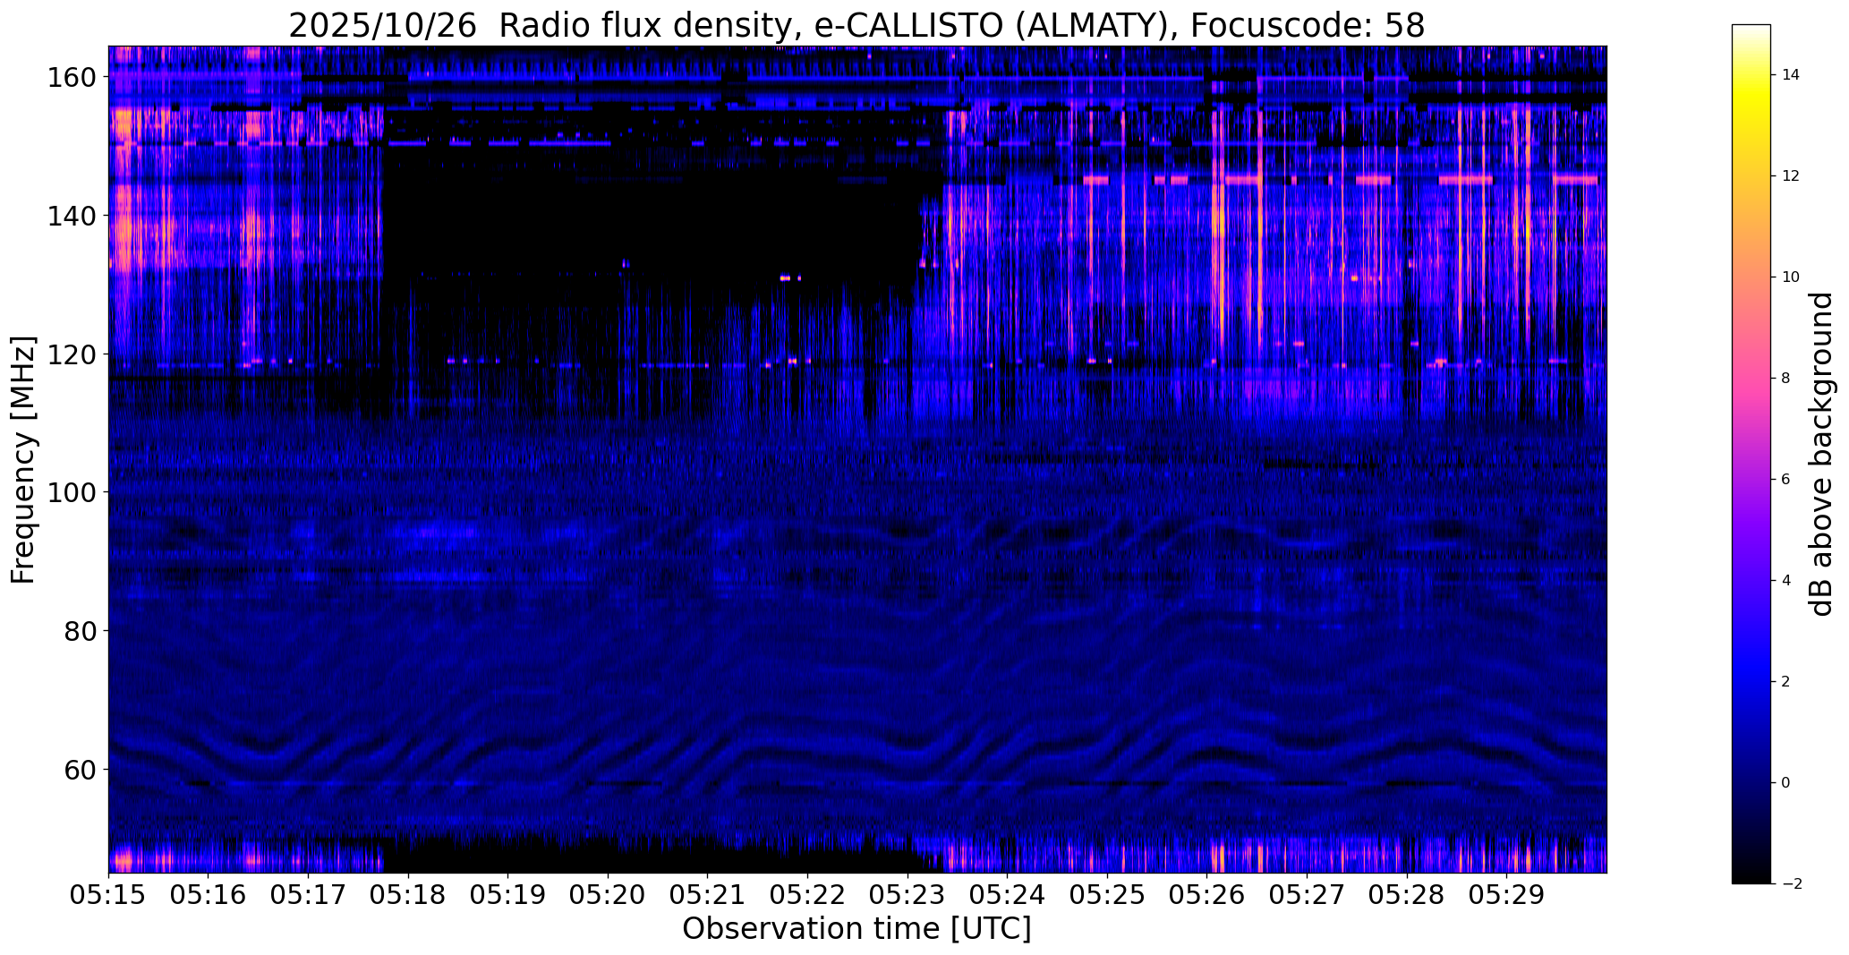Select the "Observation time [UTC]" x-axis label
Viewport: 1849px width, 955px height.
click(856, 929)
